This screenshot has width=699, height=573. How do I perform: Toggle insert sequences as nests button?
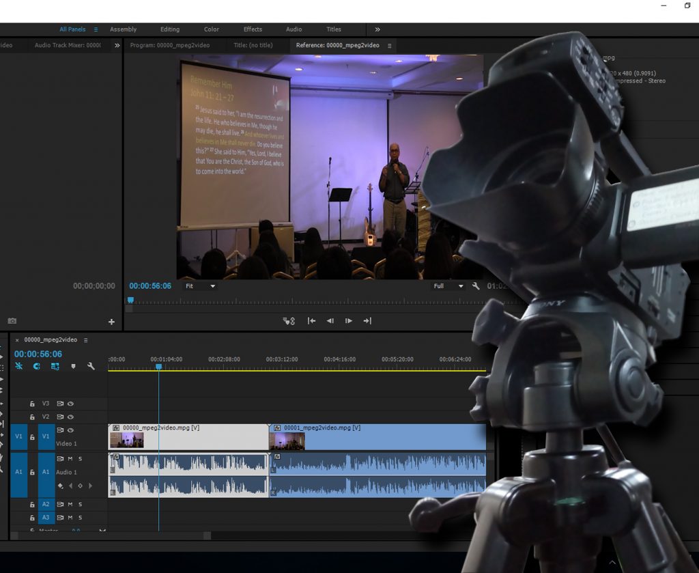tap(18, 366)
